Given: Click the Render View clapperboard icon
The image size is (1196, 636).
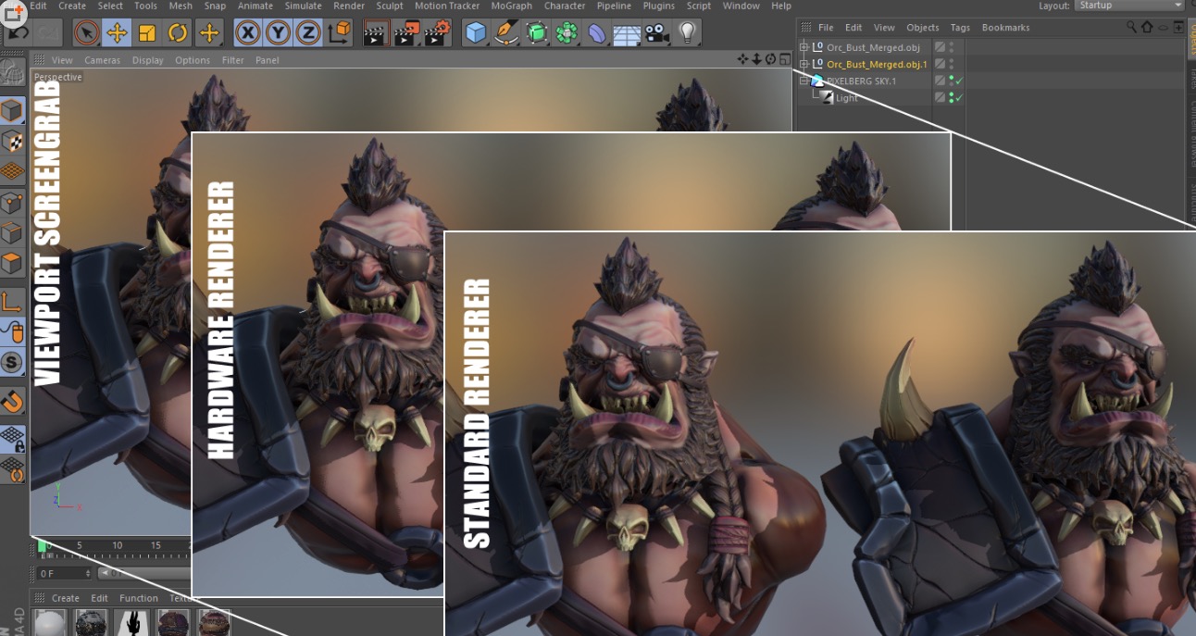Looking at the screenshot, I should tap(377, 33).
